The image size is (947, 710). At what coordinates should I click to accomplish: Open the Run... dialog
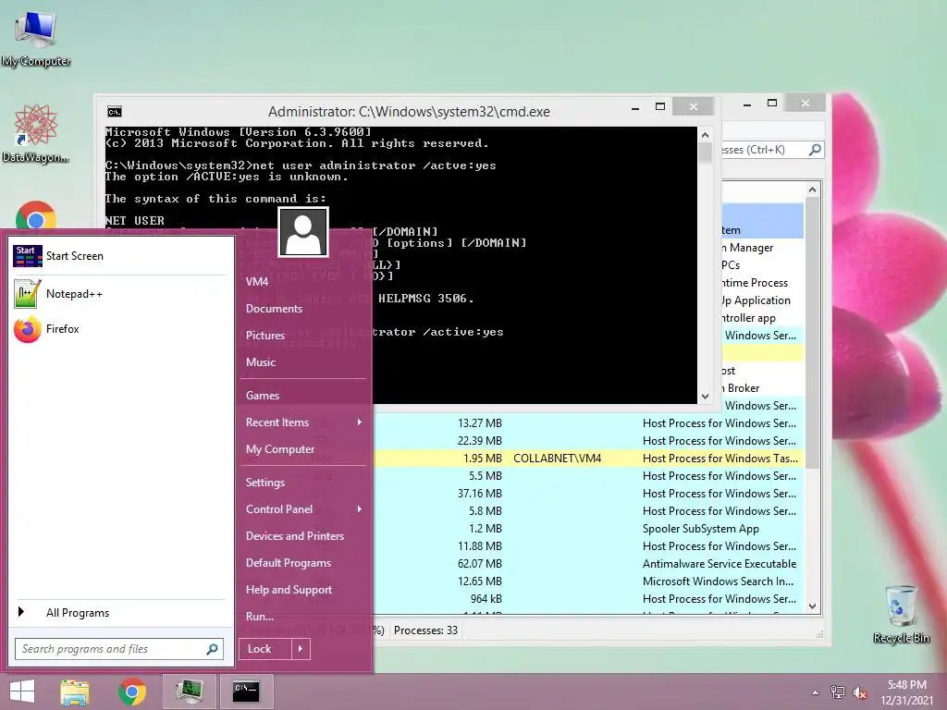click(x=260, y=617)
